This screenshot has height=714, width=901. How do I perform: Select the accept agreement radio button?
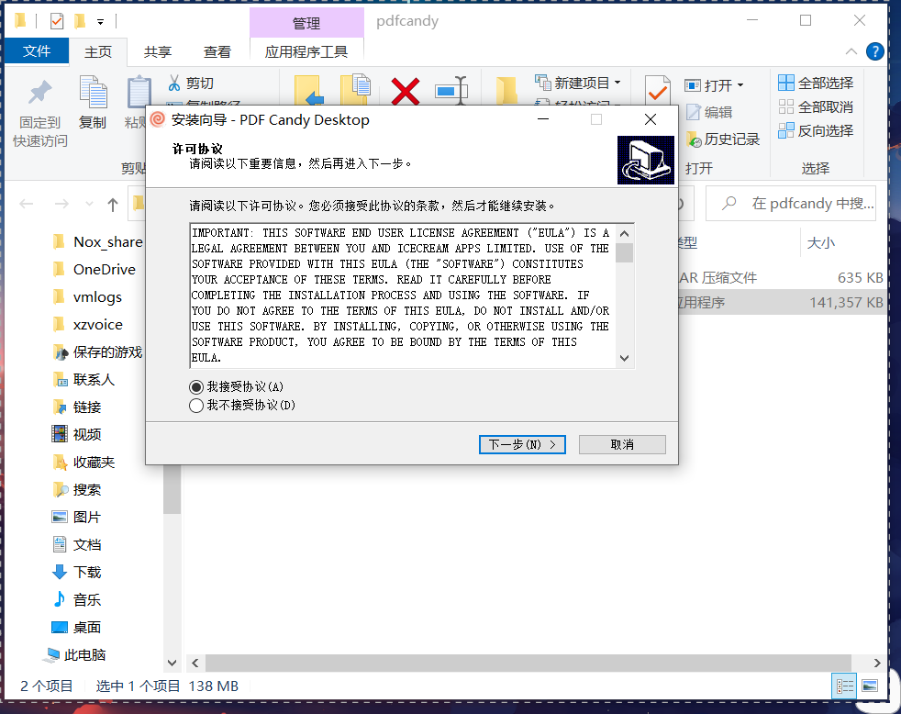tap(196, 387)
